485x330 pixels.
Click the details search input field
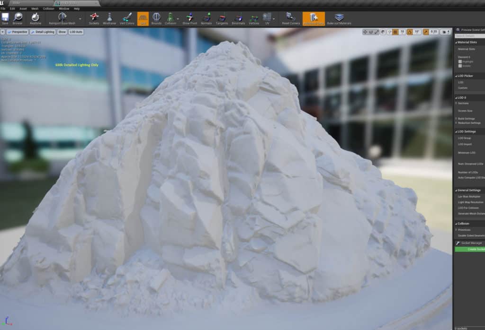coord(470,36)
